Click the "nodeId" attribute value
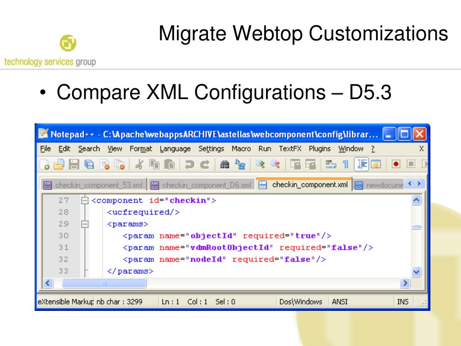 tap(205, 259)
